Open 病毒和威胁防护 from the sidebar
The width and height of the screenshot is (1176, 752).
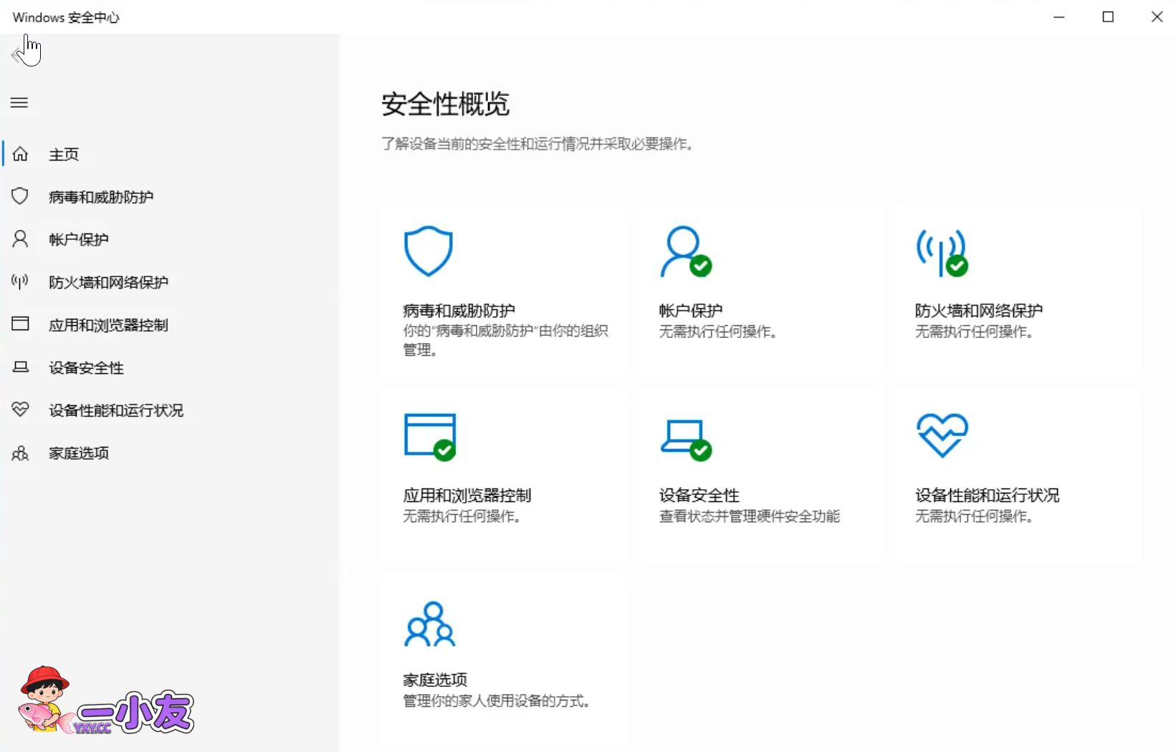tap(100, 197)
